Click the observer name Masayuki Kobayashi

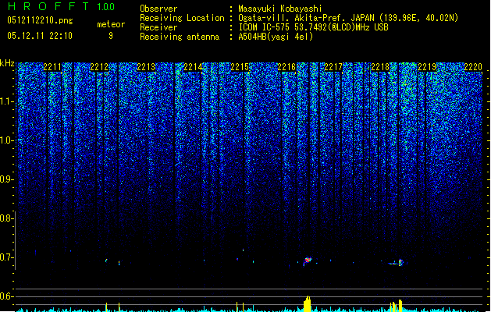pos(280,9)
